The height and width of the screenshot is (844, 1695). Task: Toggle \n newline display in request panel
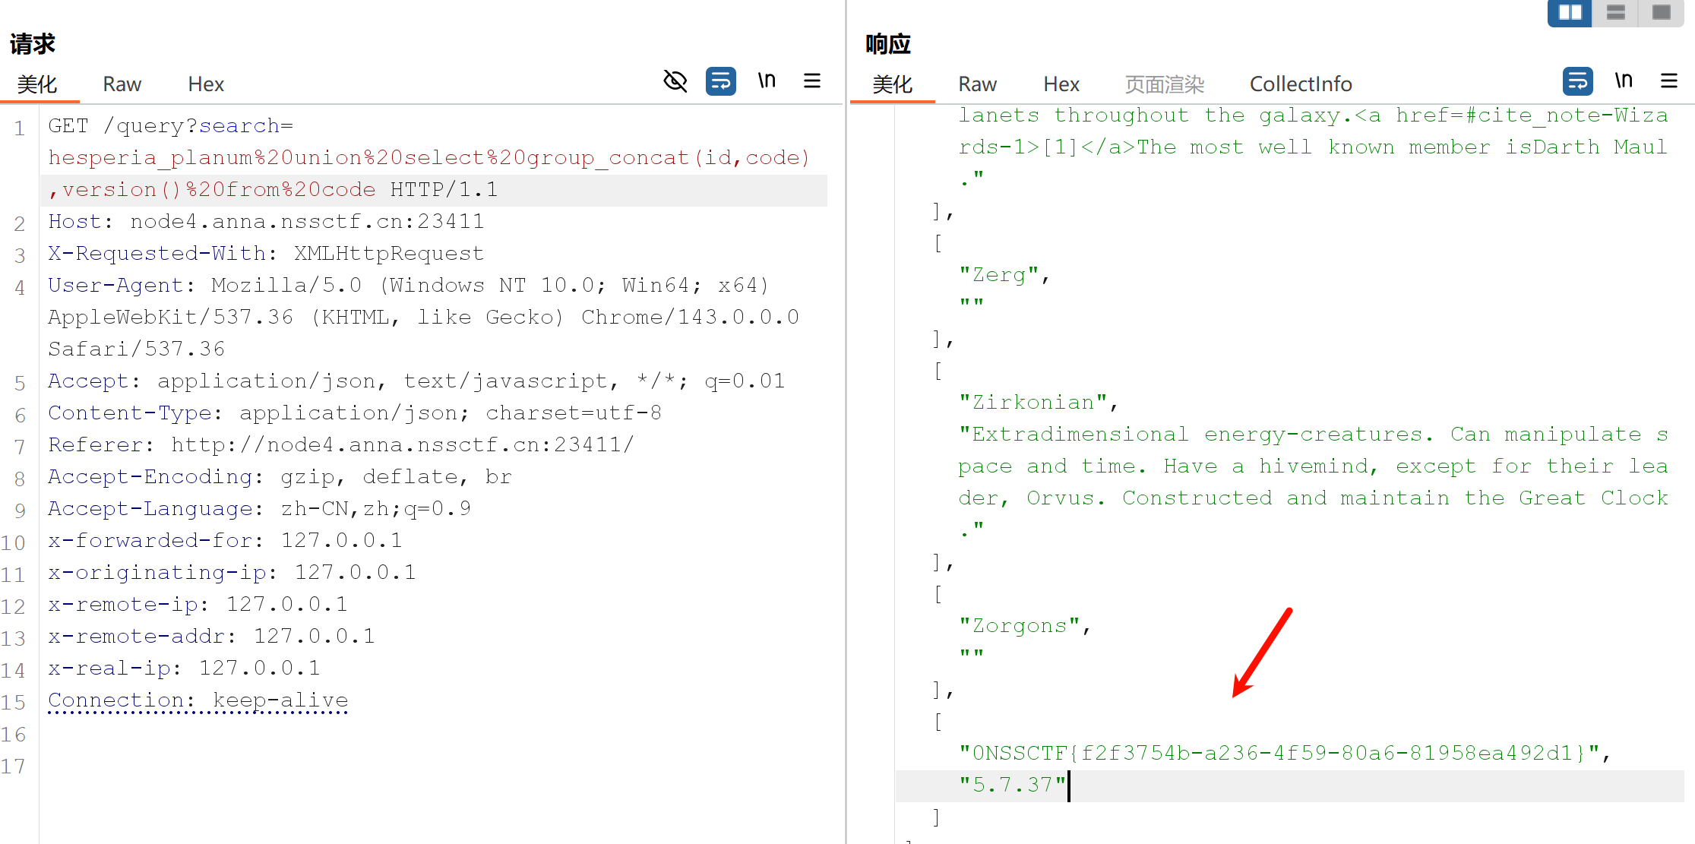(767, 81)
